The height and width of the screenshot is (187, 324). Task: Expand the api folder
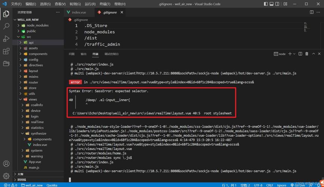click(x=21, y=42)
